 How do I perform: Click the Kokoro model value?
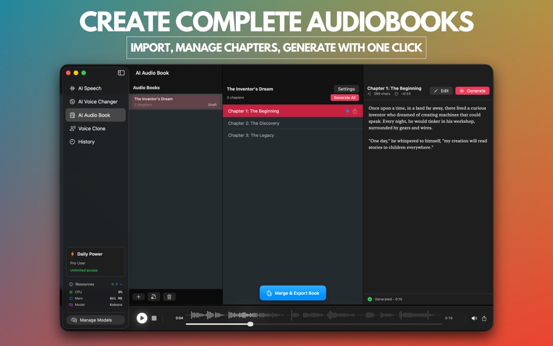[116, 305]
